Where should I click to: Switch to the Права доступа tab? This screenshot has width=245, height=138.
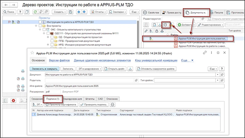tap(172, 13)
